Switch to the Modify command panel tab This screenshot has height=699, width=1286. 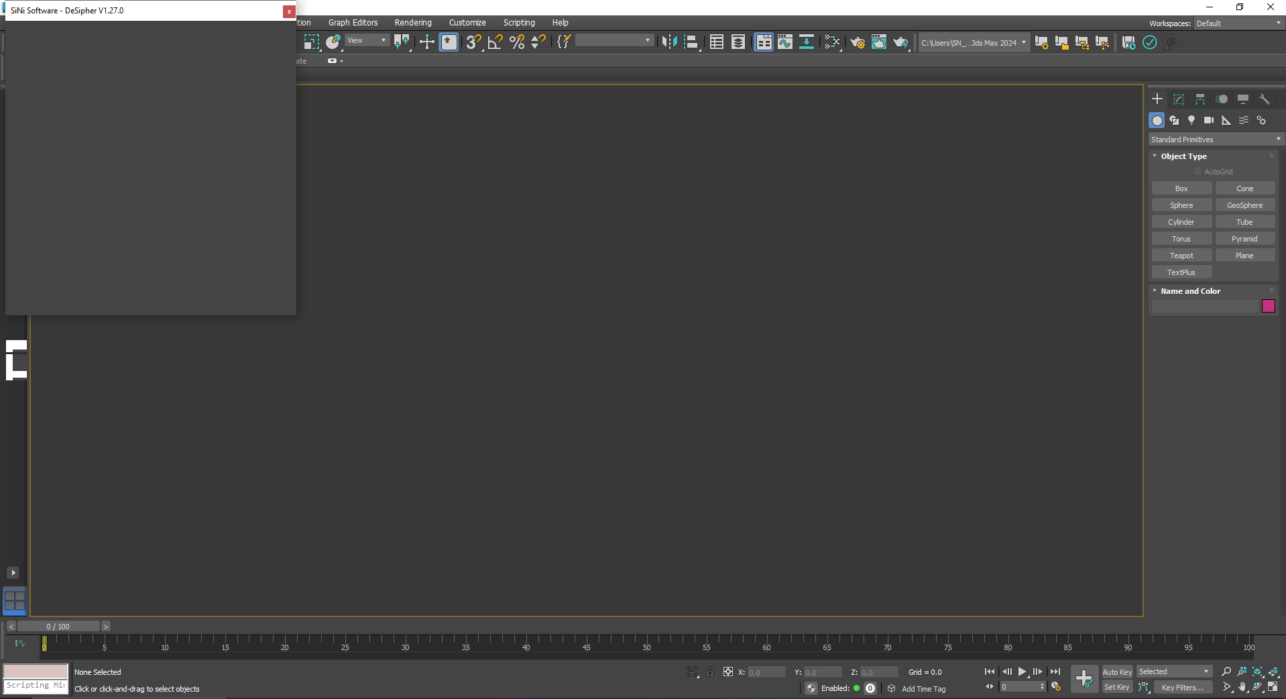point(1179,99)
